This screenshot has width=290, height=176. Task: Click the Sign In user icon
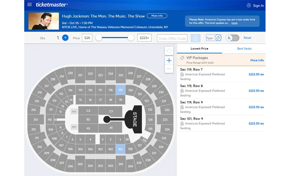point(249,5)
